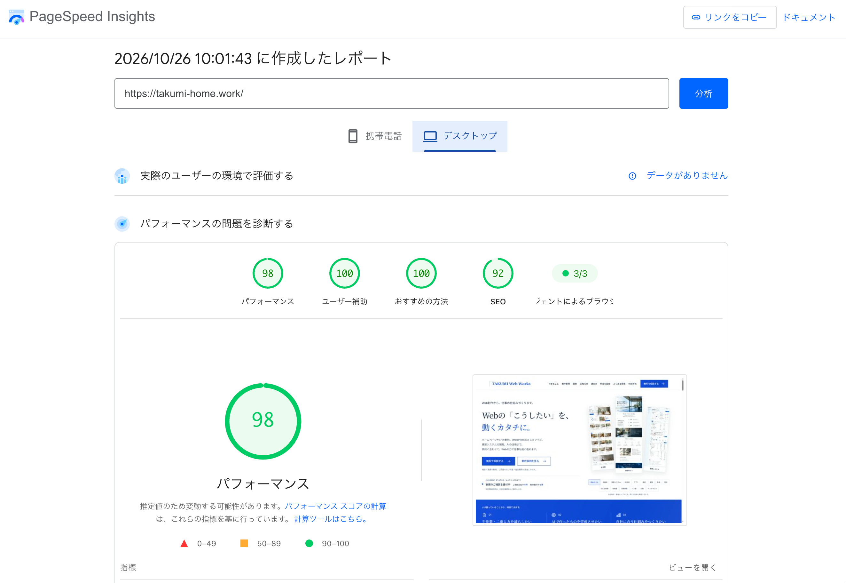
Task: Click the red triangle 0–49 legend icon
Action: (184, 544)
